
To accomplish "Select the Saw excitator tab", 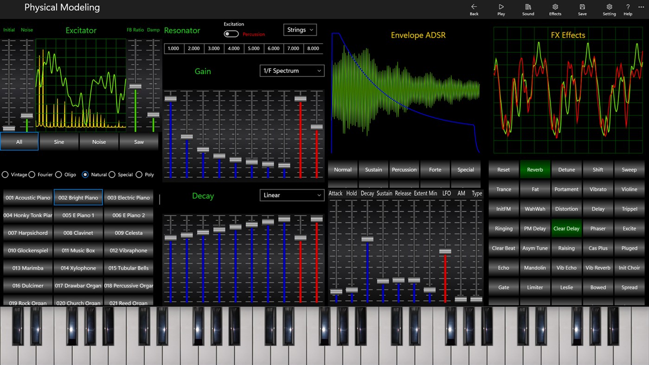I will coord(139,141).
